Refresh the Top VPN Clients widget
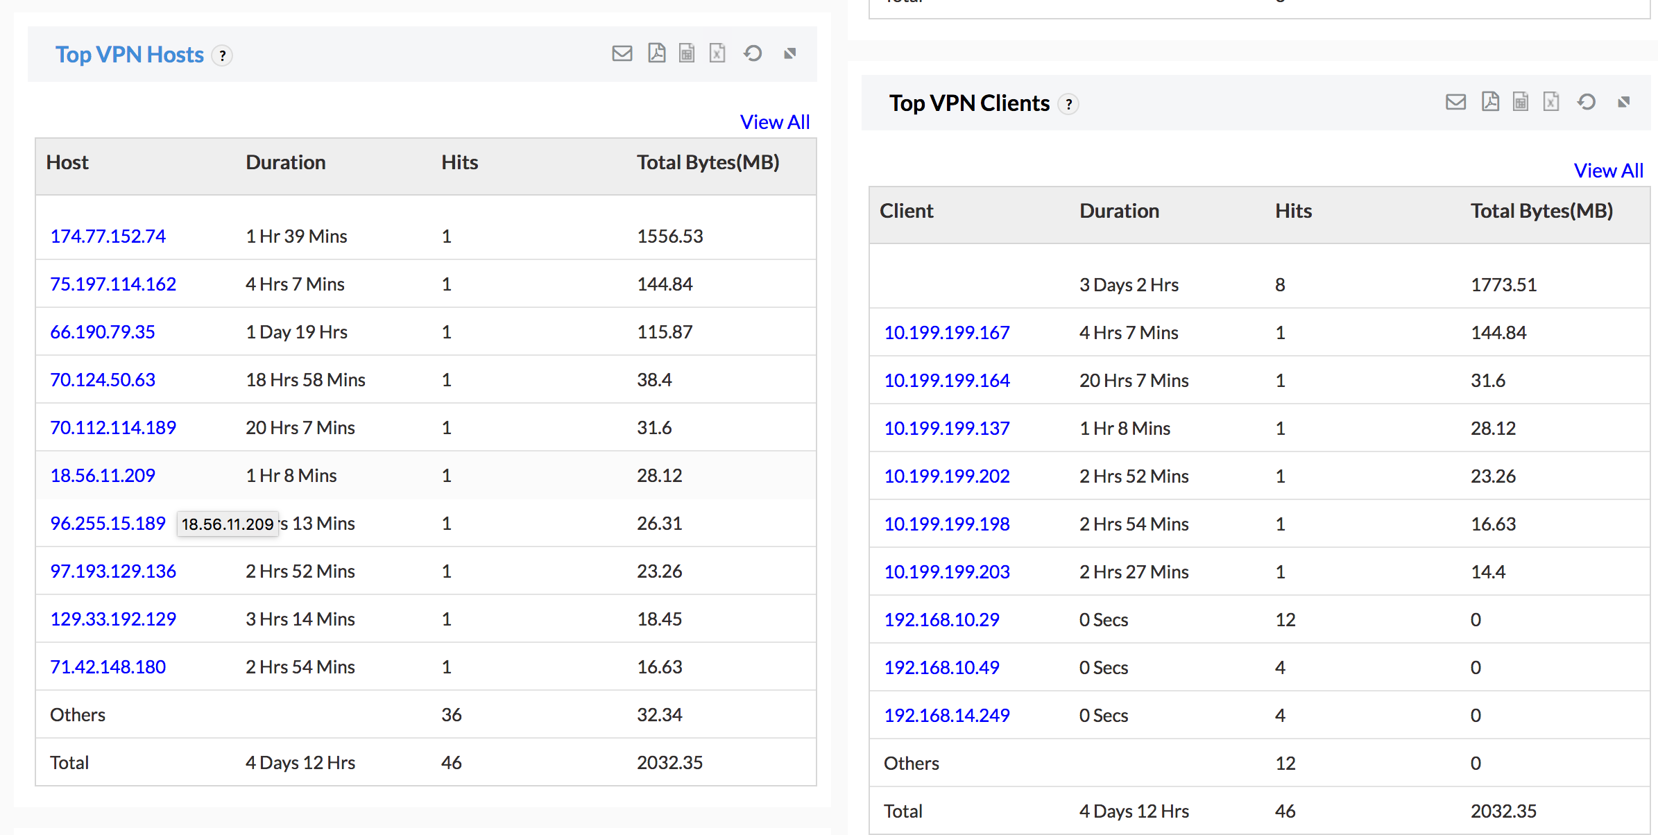The height and width of the screenshot is (835, 1658). [1587, 102]
